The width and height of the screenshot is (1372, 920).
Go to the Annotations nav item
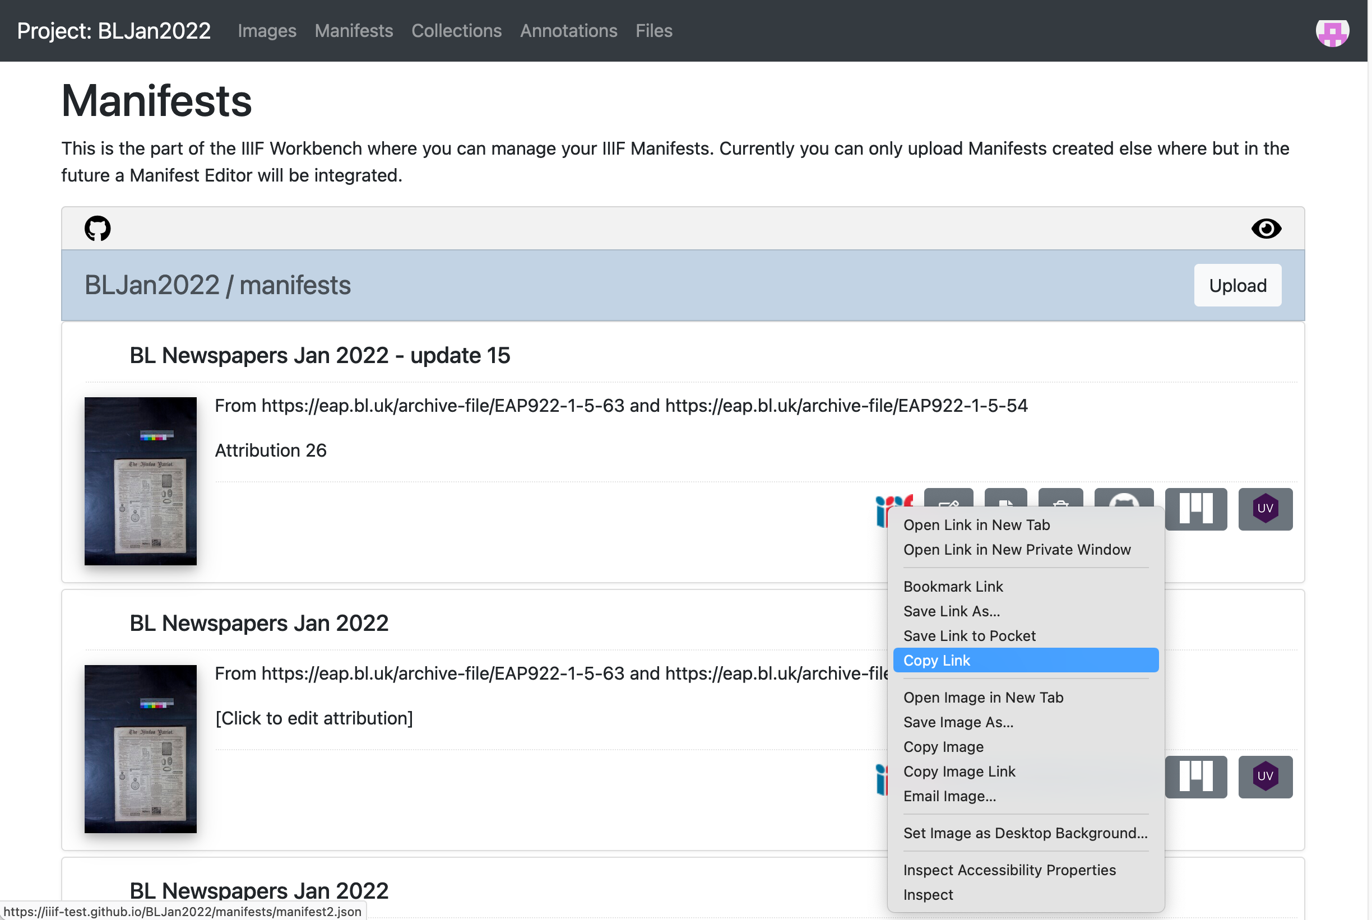pyautogui.click(x=569, y=30)
